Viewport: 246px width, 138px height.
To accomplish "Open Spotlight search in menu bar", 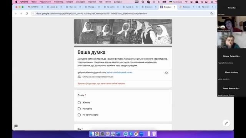I will pos(202,2).
